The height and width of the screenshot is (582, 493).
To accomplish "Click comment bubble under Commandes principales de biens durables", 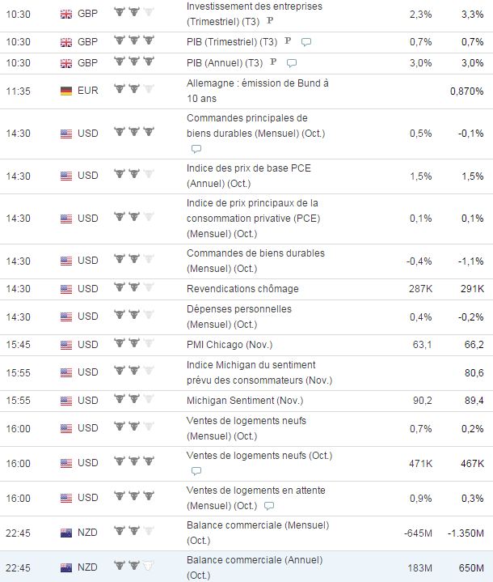I will (196, 149).
